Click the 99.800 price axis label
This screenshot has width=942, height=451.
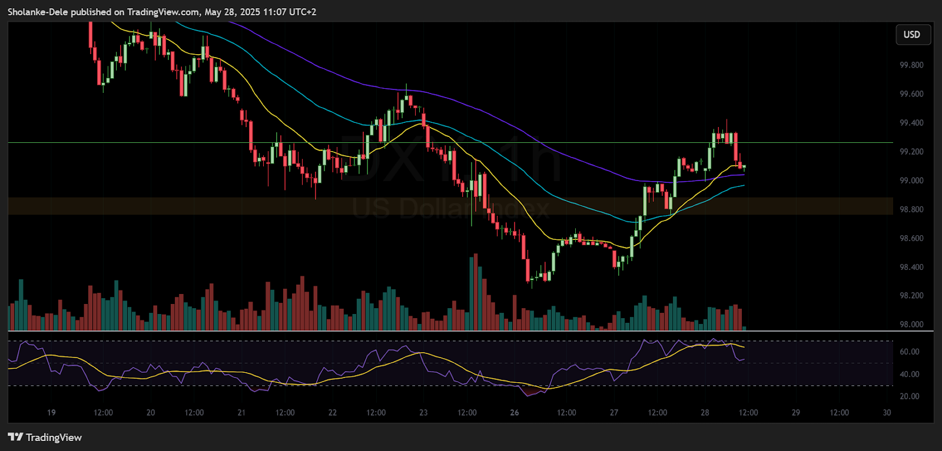(x=911, y=65)
